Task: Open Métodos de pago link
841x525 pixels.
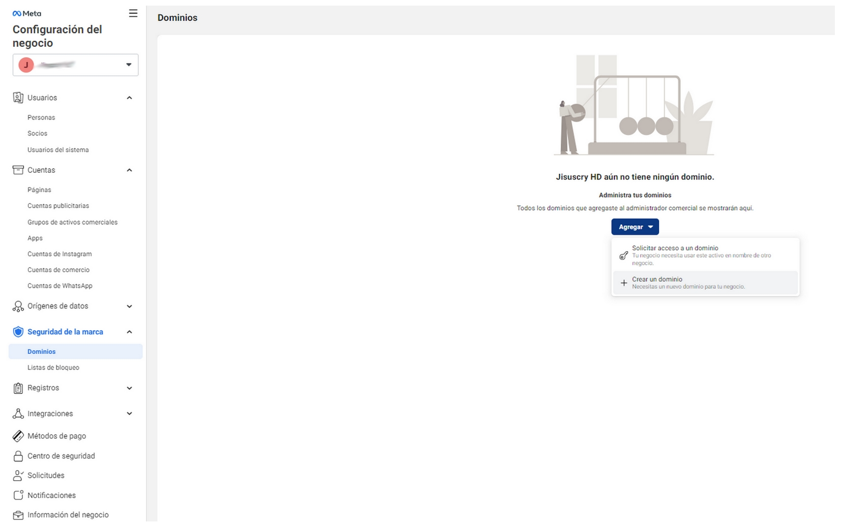Action: (56, 436)
